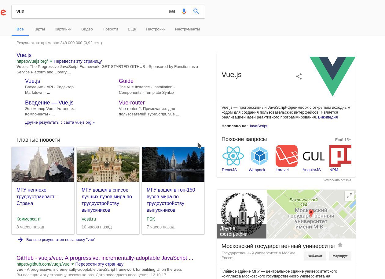The width and height of the screenshot is (385, 279).
Task: Click the green Vue.js logo image
Action: tap(332, 76)
